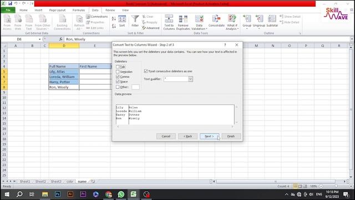Click the Next button in wizard
This screenshot has width=355, height=200.
(209, 136)
